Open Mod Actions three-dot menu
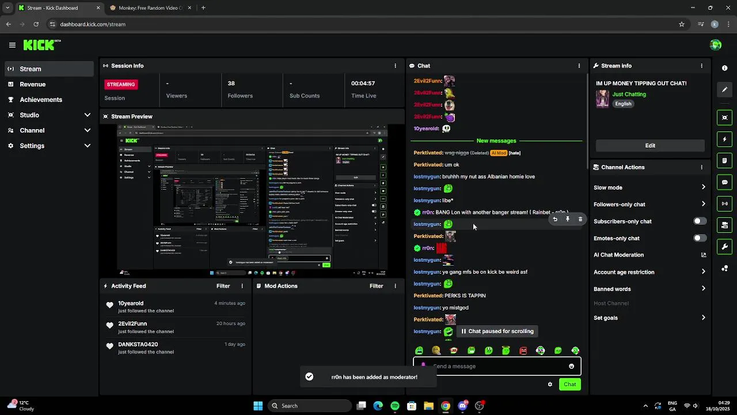This screenshot has width=737, height=415. [x=395, y=286]
